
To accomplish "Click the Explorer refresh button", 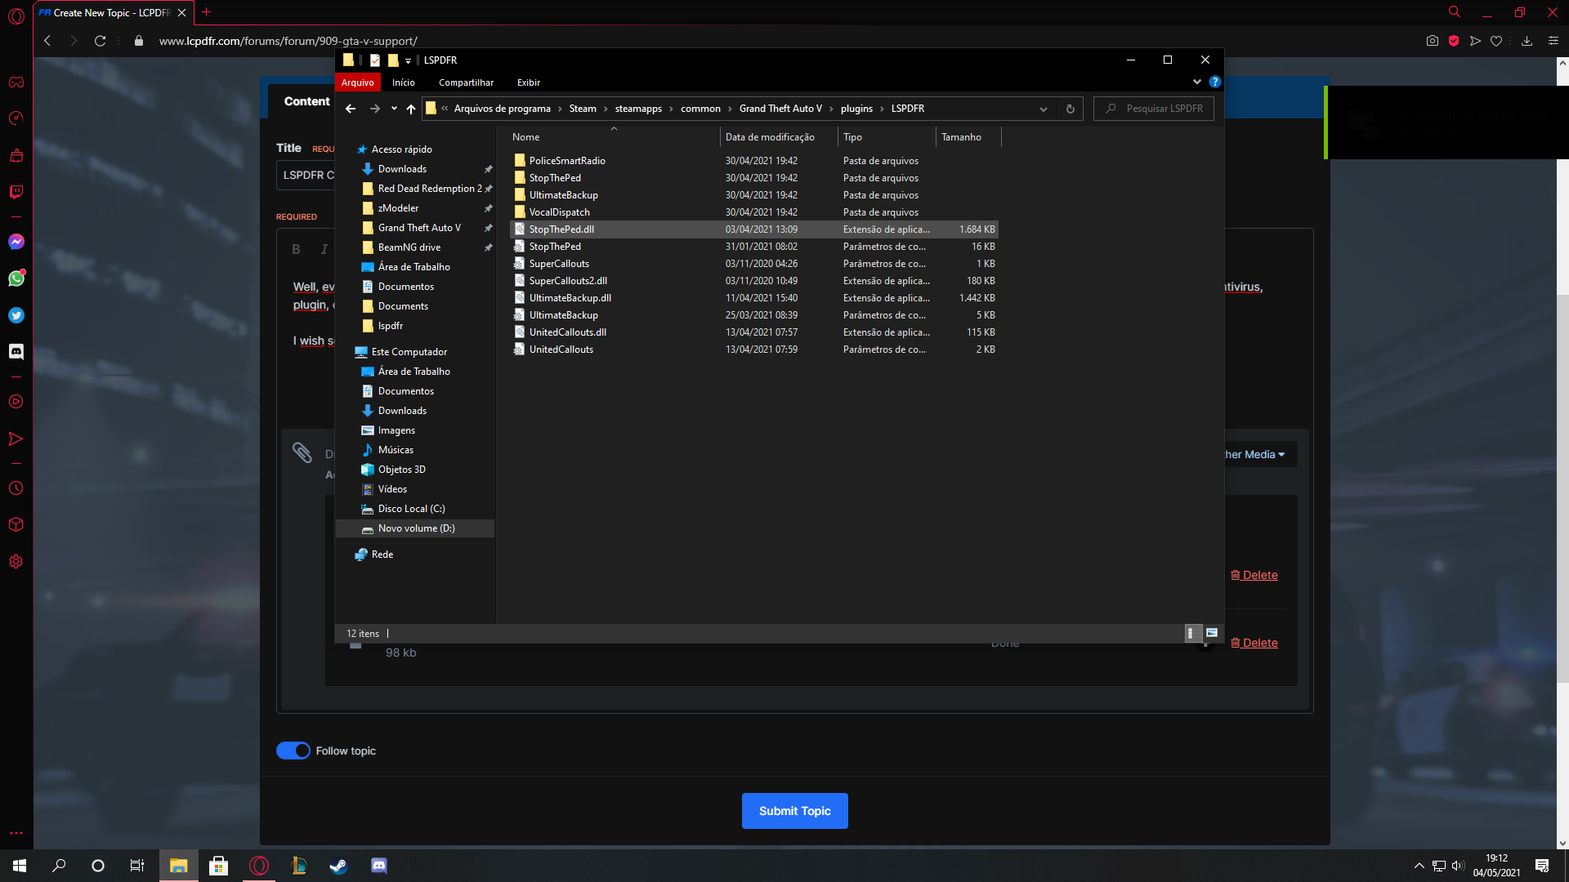I will coord(1070,109).
